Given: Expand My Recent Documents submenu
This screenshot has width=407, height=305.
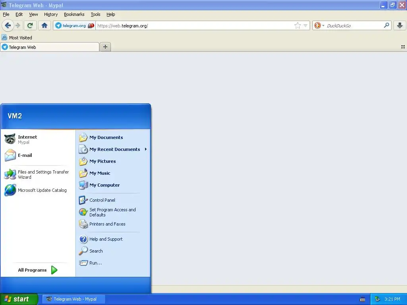Looking at the screenshot, I should [113, 149].
